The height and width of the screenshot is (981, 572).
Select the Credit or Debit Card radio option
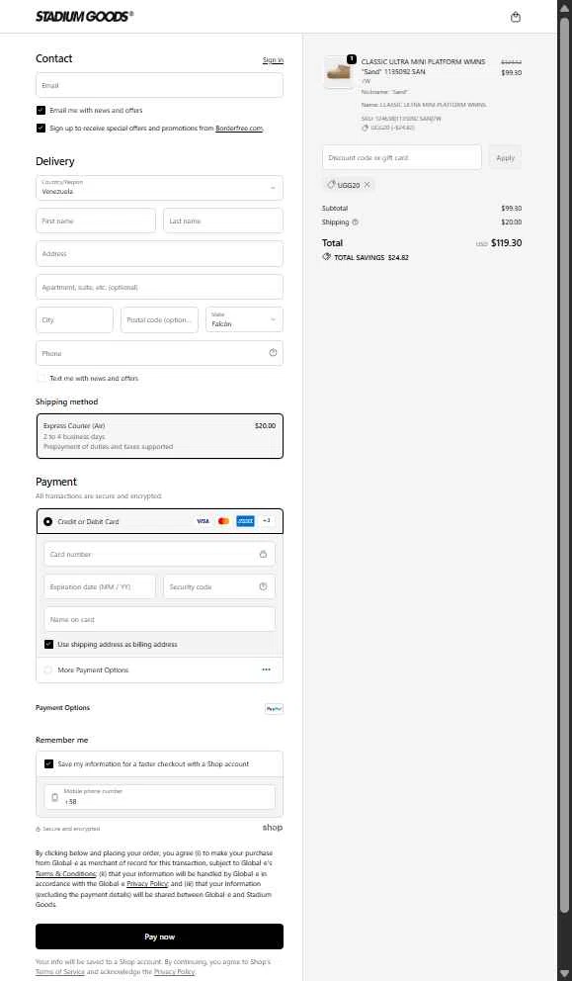pyautogui.click(x=48, y=521)
